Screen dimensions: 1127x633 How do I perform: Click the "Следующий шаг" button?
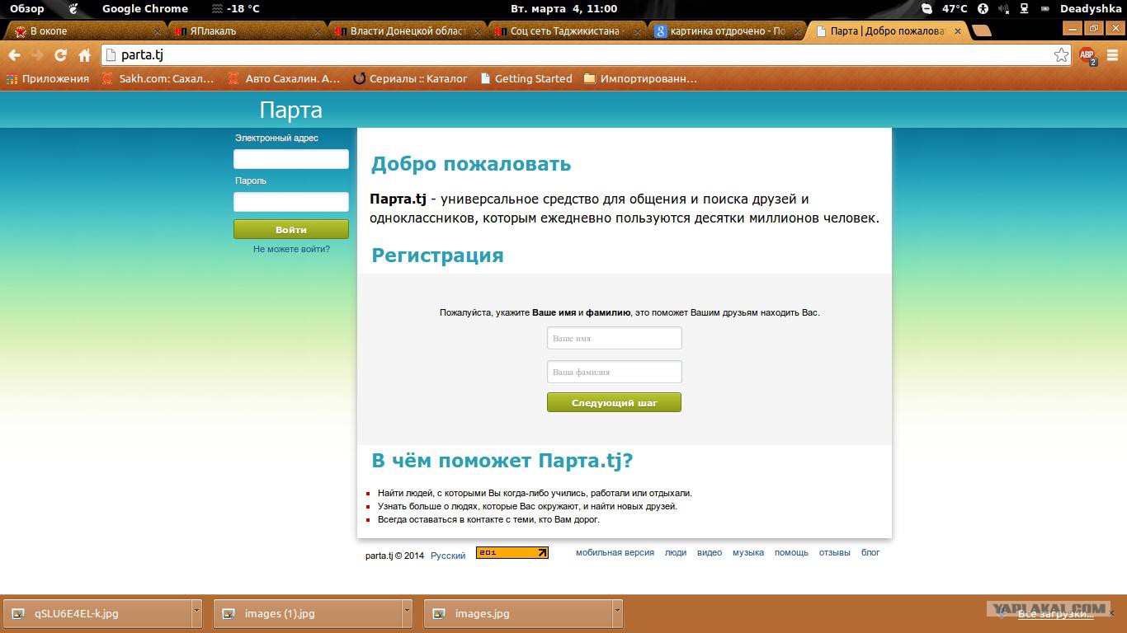(614, 402)
